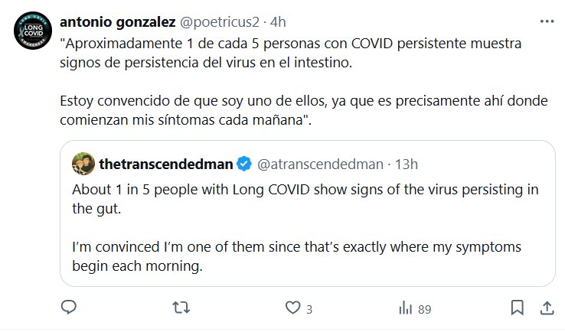Image resolution: width=565 pixels, height=332 pixels.
Task: Open the view analytics bar chart icon
Action: pyautogui.click(x=405, y=308)
